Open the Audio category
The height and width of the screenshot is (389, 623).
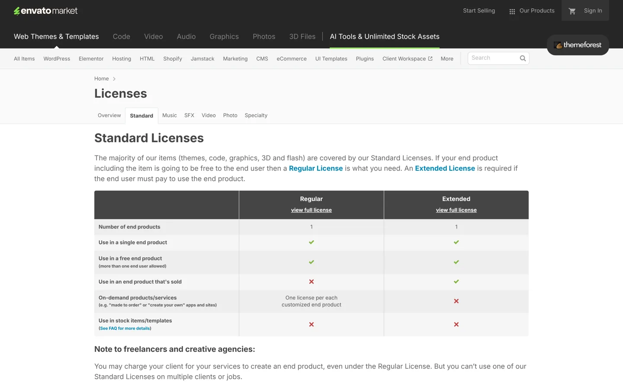[186, 37]
